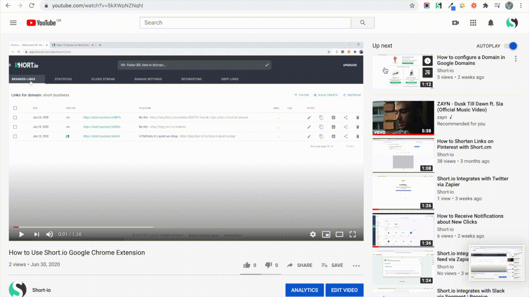This screenshot has height=297, width=529.
Task: Mute the video volume
Action: (x=50, y=234)
